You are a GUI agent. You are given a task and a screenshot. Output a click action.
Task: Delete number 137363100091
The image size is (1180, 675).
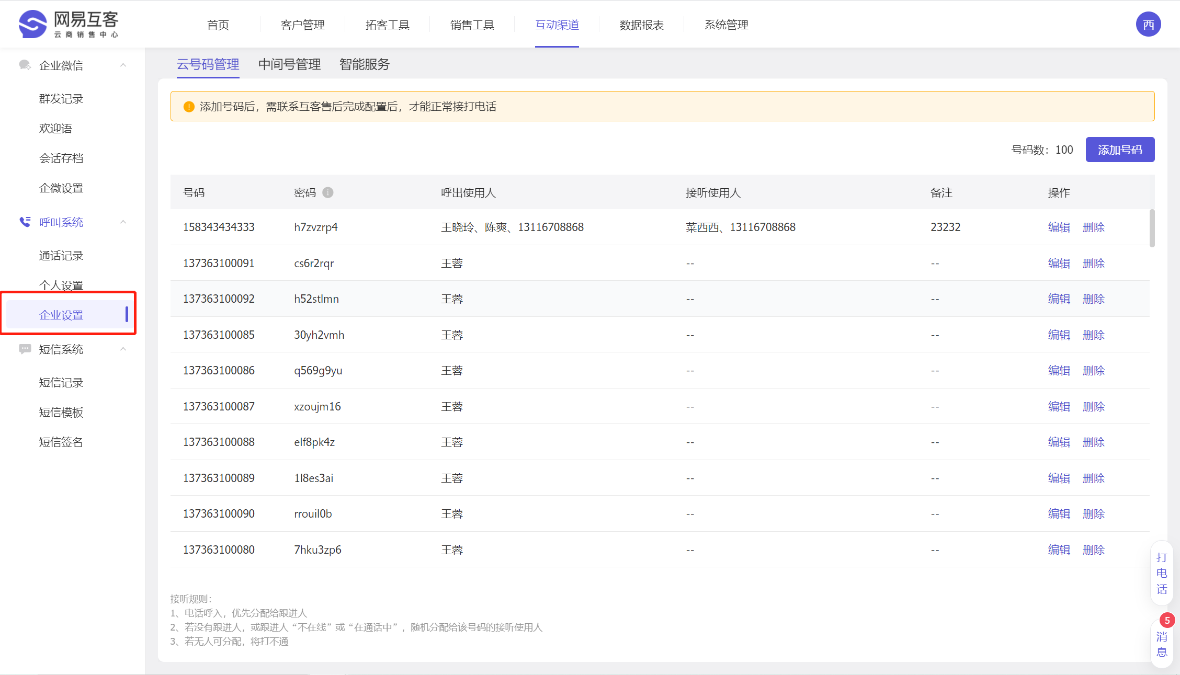click(1094, 263)
